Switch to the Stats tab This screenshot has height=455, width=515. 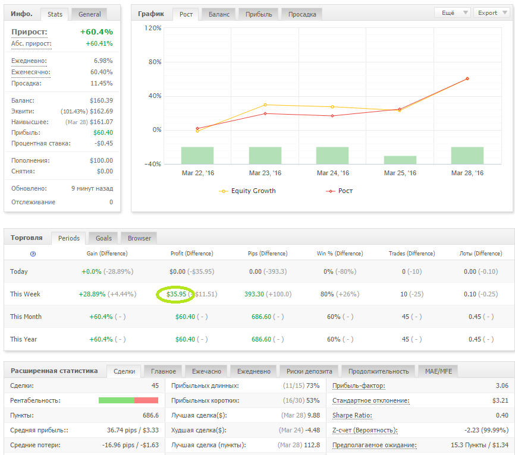tap(55, 14)
